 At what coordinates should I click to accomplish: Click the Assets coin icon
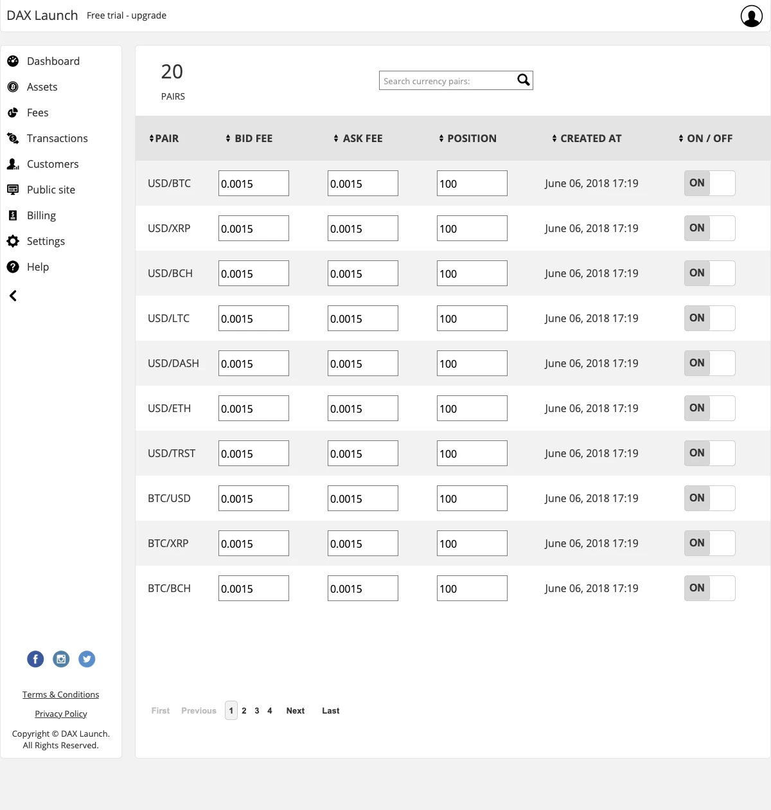point(13,87)
